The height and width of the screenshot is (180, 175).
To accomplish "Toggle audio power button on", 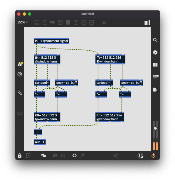I will coord(153,155).
